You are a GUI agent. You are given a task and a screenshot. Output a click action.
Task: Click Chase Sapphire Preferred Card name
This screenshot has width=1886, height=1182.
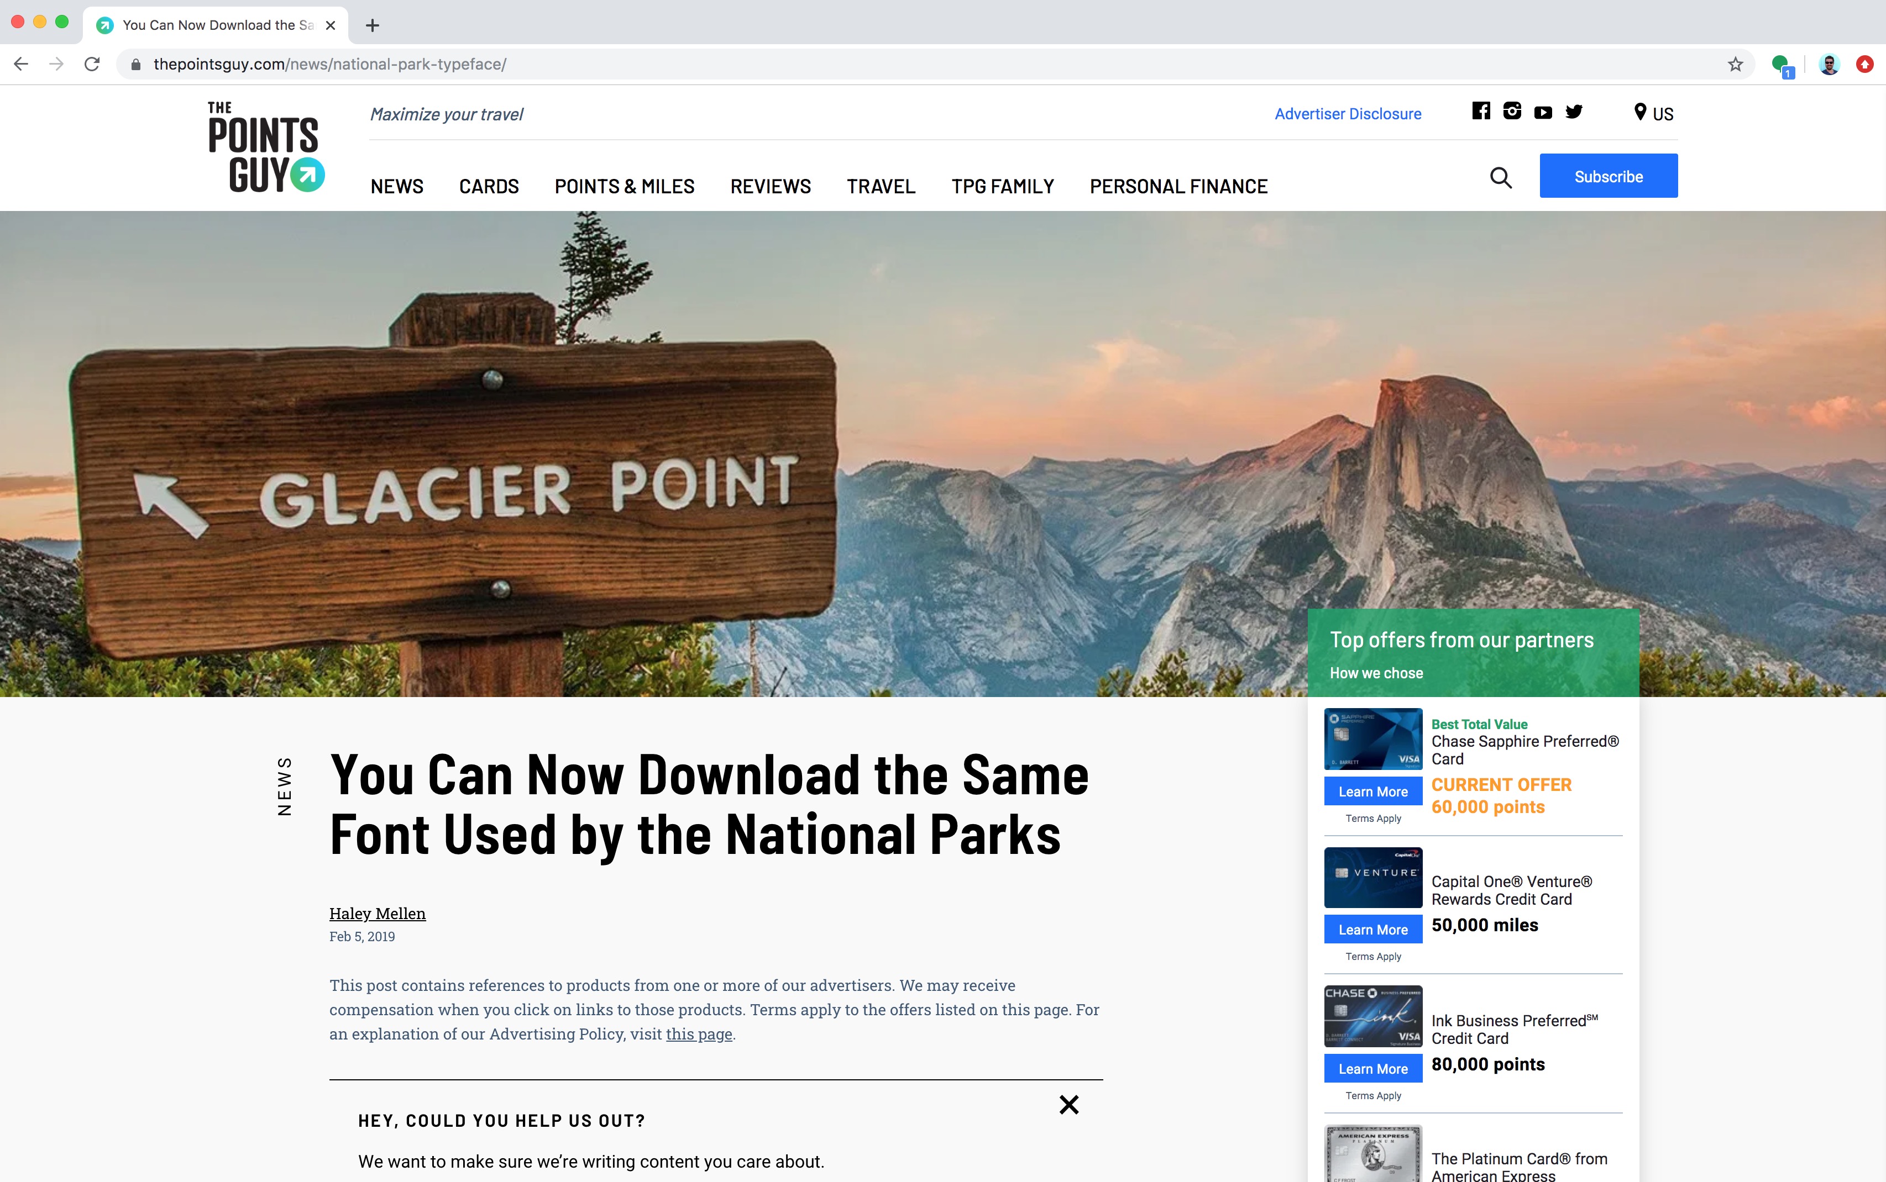[1524, 750]
